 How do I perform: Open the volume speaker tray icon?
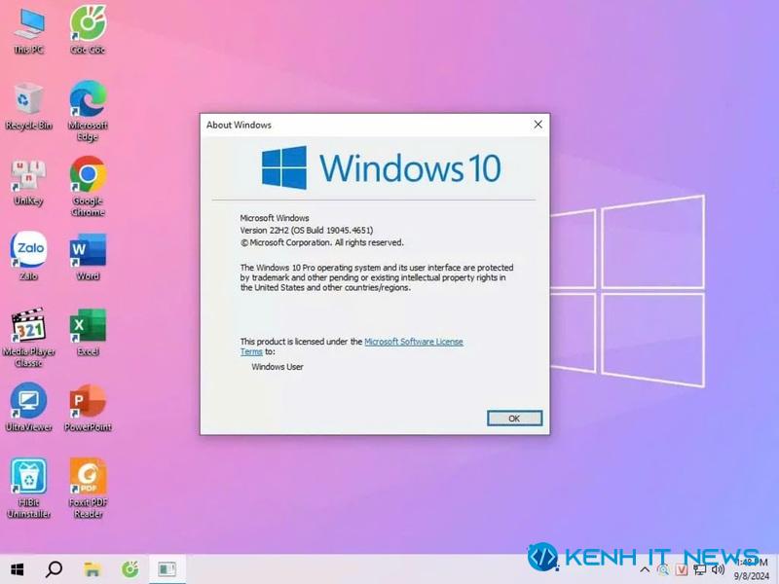tap(718, 569)
